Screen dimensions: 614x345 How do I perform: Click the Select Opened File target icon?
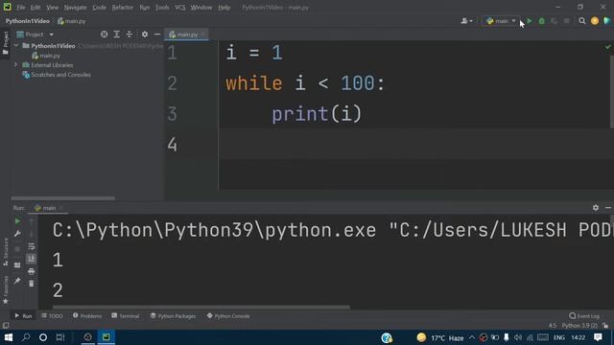(105, 34)
